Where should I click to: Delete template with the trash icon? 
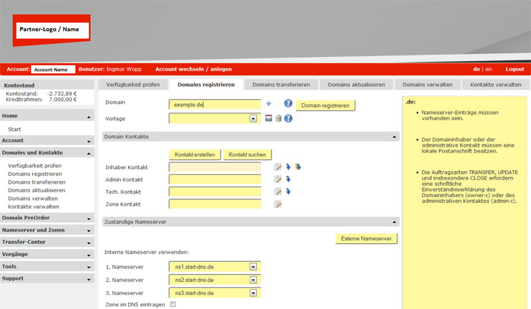click(279, 119)
